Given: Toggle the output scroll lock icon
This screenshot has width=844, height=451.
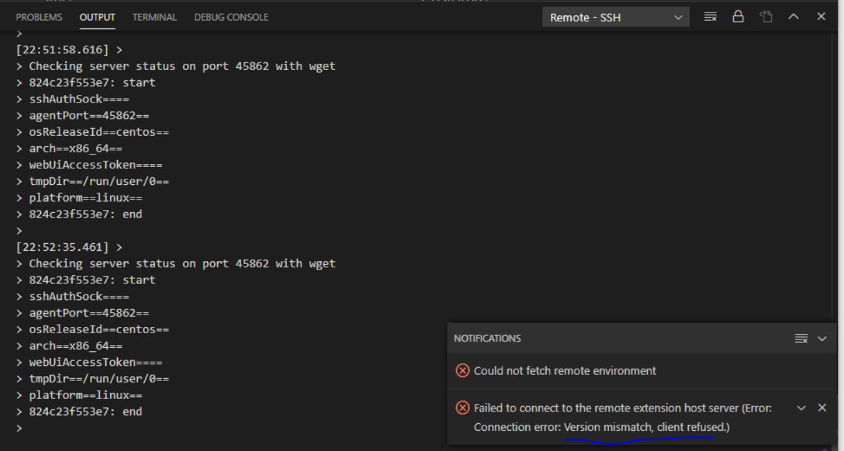Looking at the screenshot, I should pos(738,17).
